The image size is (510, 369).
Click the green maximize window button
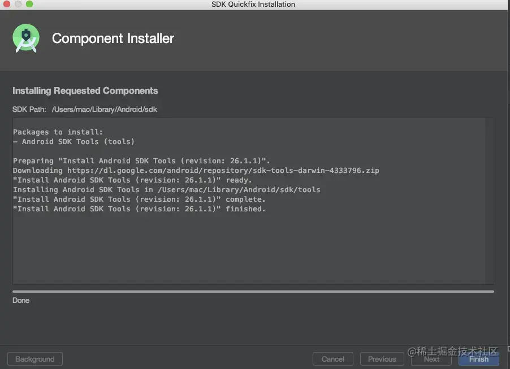[29, 4]
